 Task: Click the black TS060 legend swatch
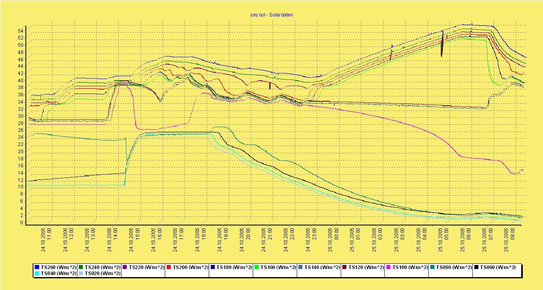click(x=476, y=267)
